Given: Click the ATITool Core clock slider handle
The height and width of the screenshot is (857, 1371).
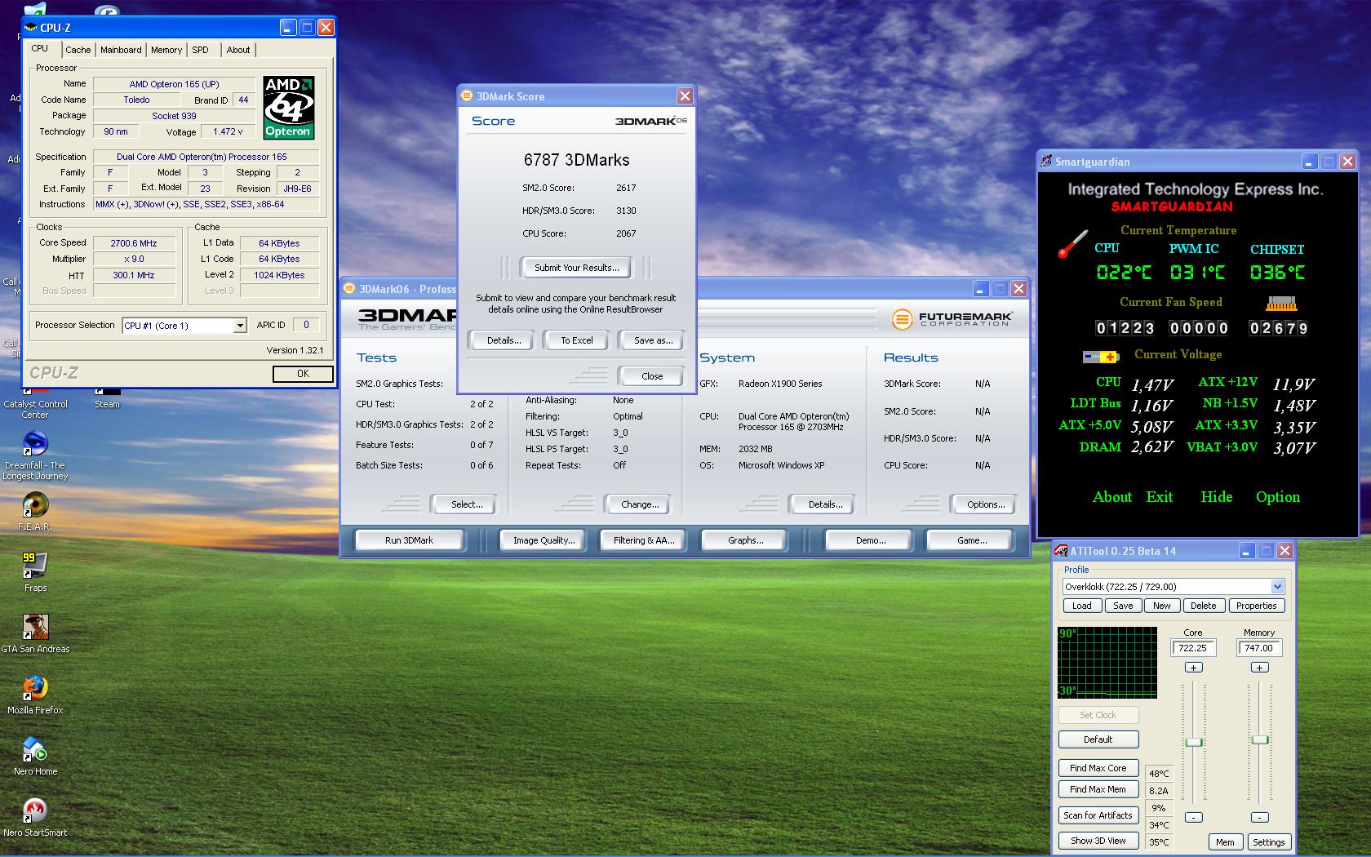Looking at the screenshot, I should pos(1194,742).
